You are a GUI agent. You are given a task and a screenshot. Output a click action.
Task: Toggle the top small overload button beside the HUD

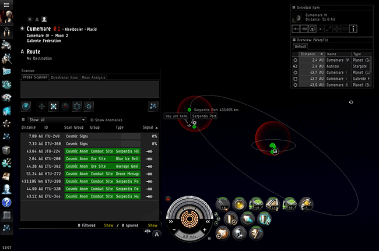(x=216, y=214)
